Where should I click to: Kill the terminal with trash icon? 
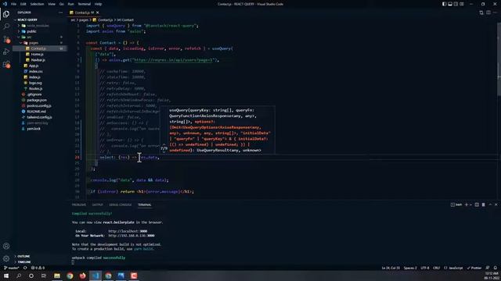(x=483, y=205)
